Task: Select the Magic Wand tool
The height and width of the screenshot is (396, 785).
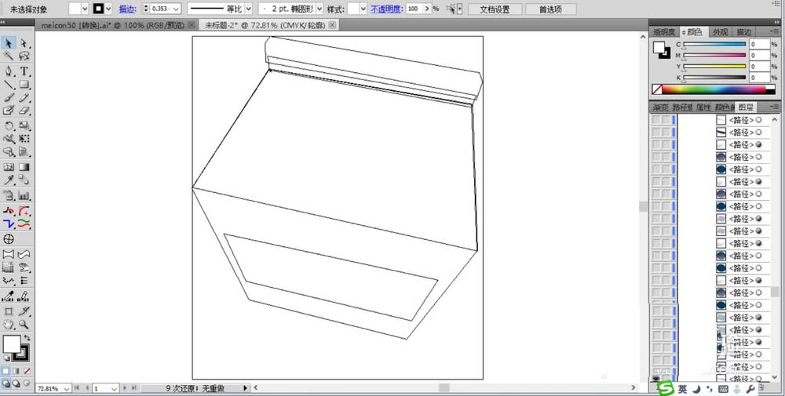Action: coord(9,56)
